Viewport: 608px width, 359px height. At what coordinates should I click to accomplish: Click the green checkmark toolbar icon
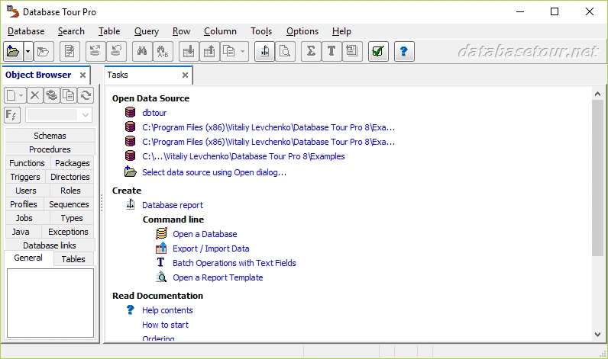click(377, 52)
